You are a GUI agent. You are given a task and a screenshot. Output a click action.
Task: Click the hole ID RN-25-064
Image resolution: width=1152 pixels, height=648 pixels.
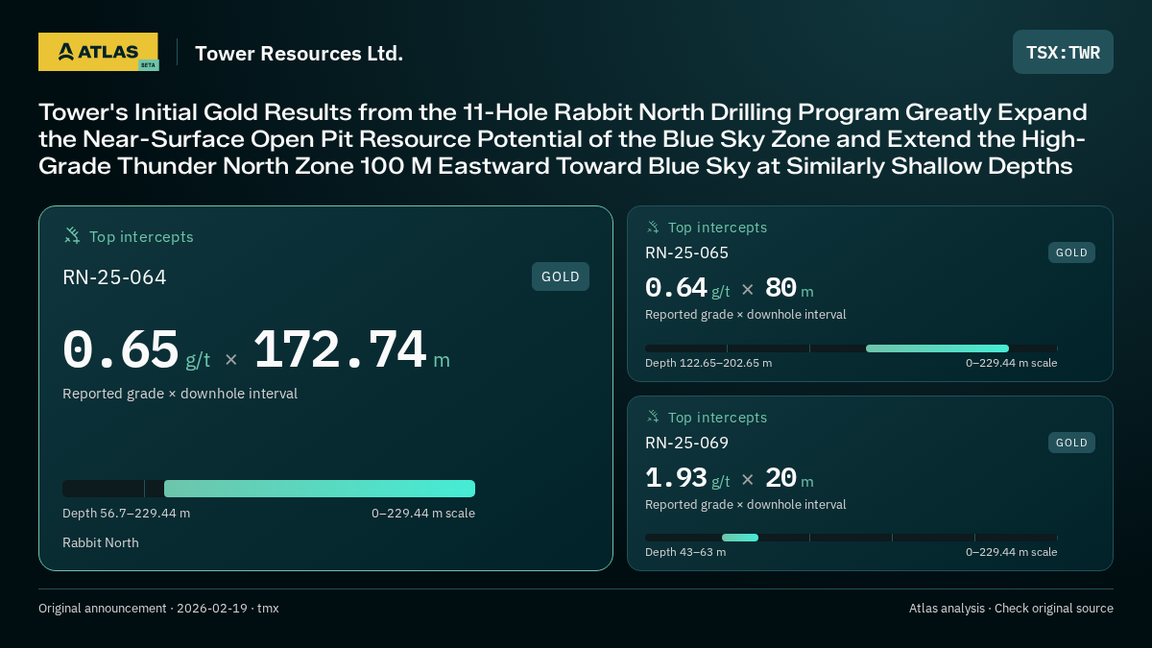point(114,277)
